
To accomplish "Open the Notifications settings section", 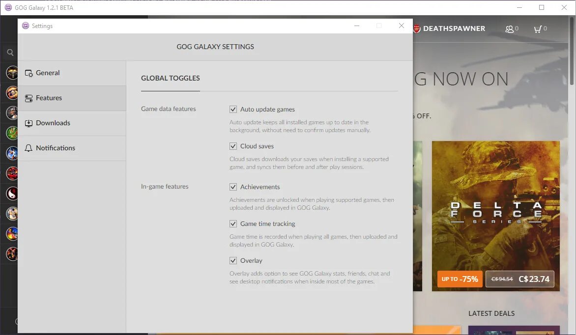I will tap(72, 148).
